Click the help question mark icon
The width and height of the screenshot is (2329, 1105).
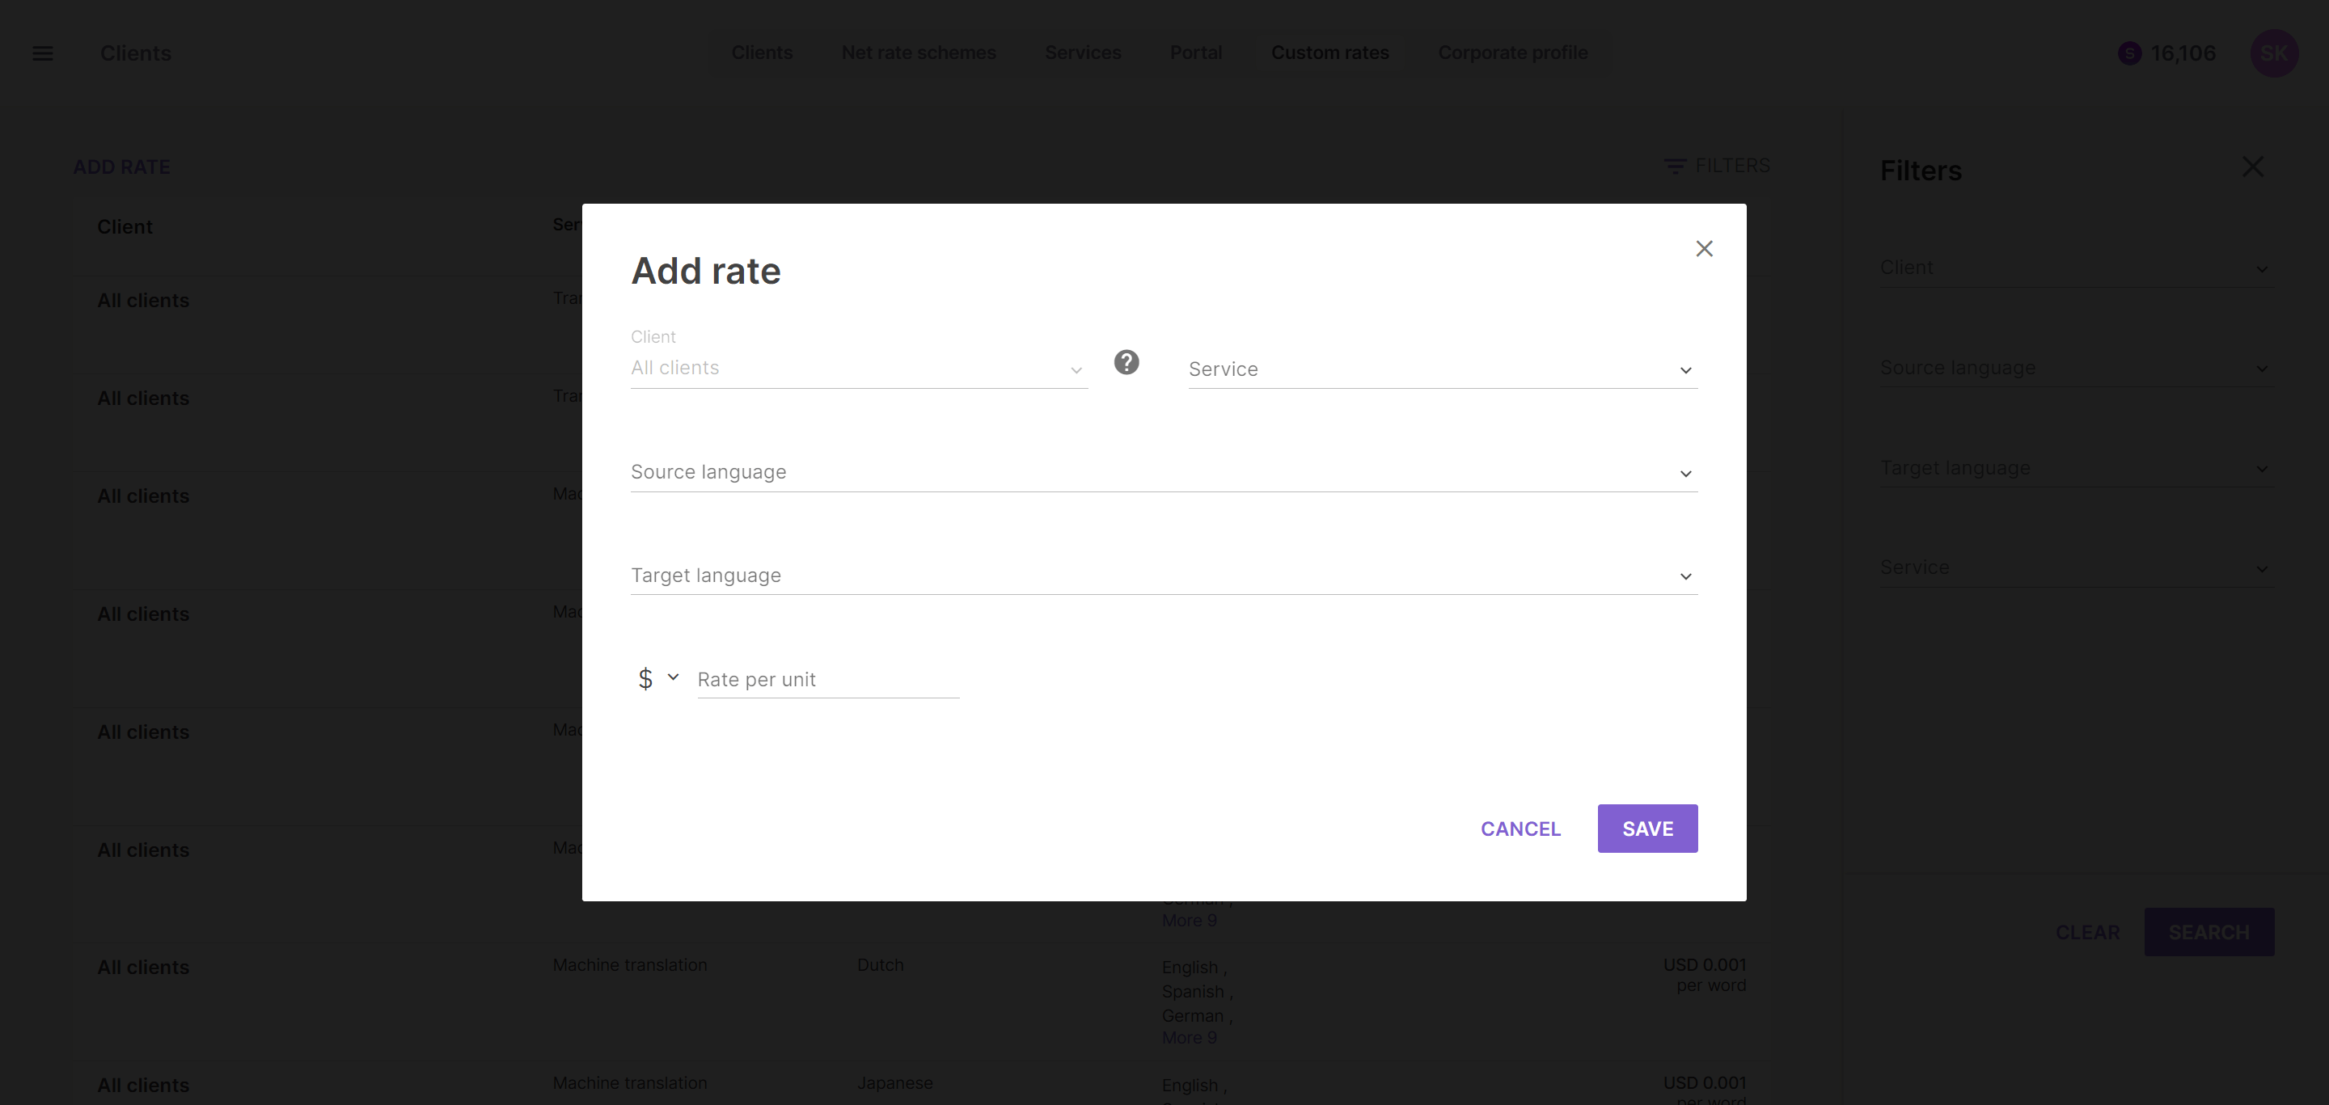(1126, 362)
